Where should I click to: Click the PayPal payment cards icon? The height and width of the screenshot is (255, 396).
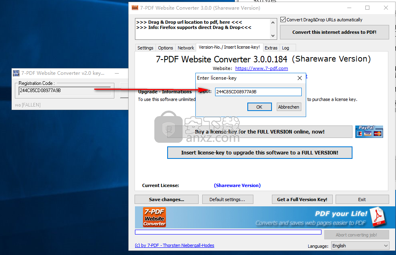(x=369, y=132)
